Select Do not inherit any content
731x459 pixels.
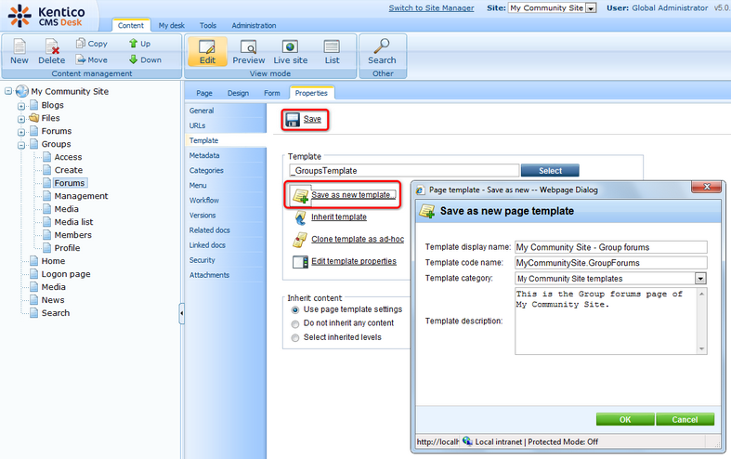tap(295, 323)
